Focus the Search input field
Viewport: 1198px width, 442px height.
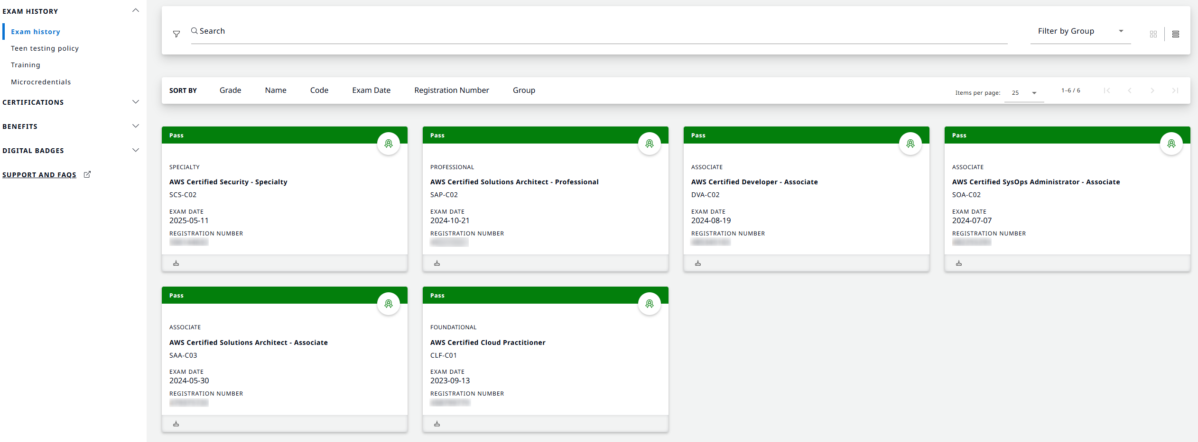599,31
